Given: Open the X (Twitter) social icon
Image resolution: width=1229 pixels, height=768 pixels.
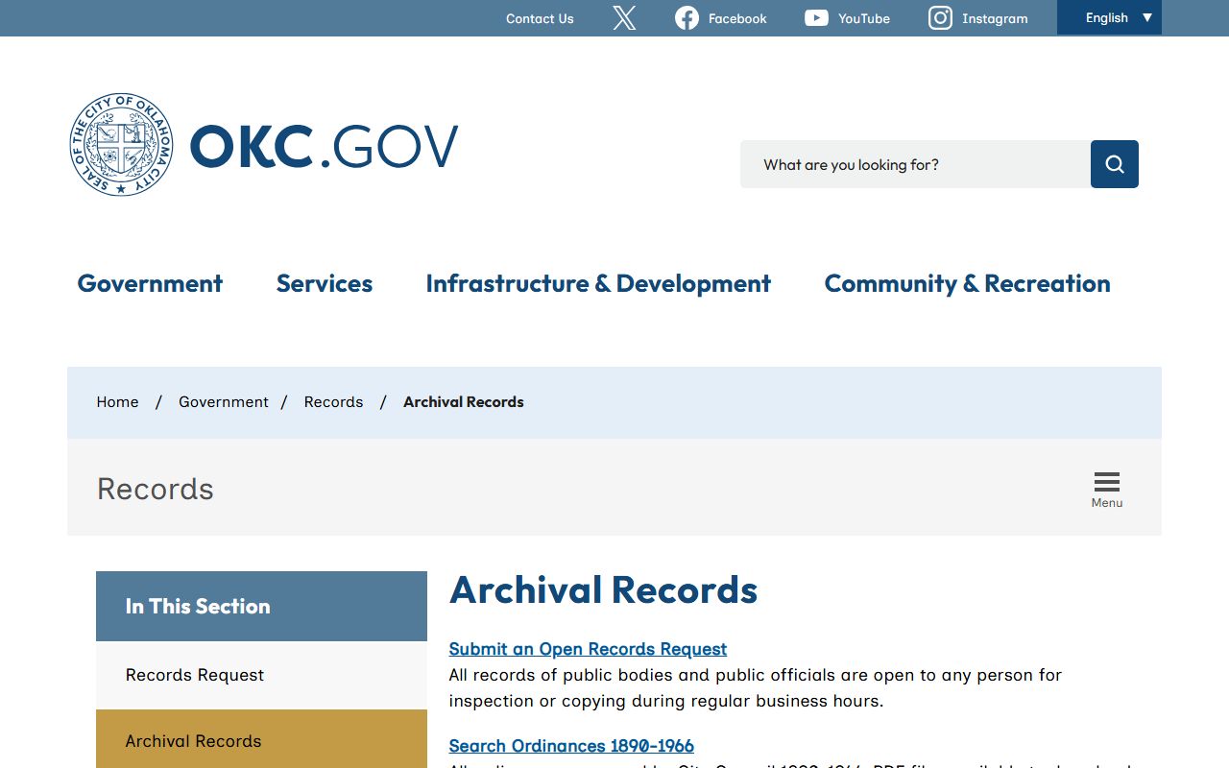Looking at the screenshot, I should pyautogui.click(x=624, y=18).
